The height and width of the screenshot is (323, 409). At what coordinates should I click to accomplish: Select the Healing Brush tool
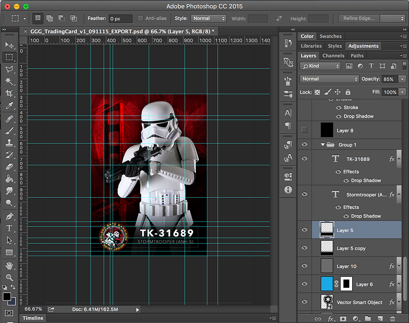pos(9,119)
